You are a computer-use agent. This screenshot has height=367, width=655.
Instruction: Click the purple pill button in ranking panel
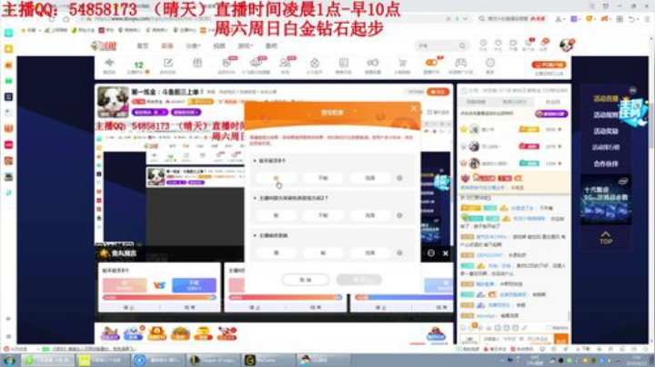pyautogui.click(x=551, y=114)
